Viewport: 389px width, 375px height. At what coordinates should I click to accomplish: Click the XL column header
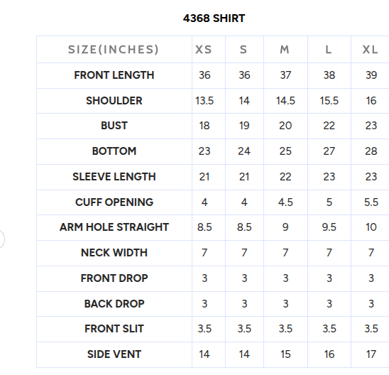[370, 50]
